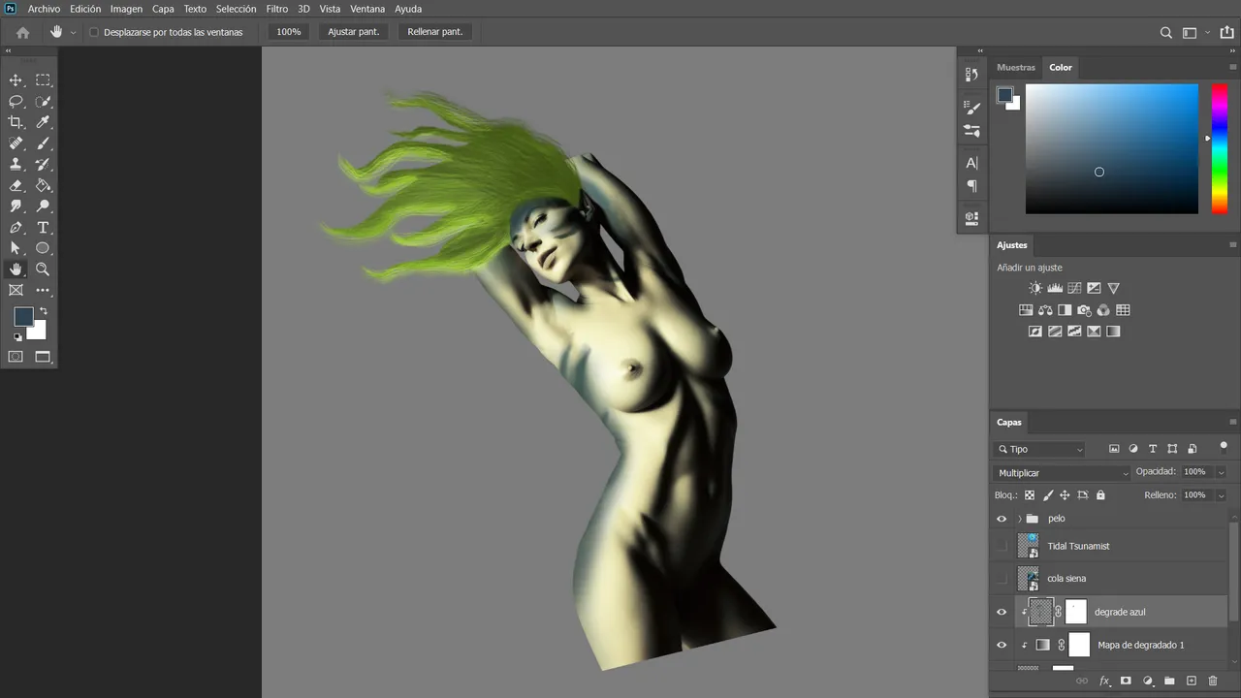Click the Rellenar pant. button

[435, 32]
